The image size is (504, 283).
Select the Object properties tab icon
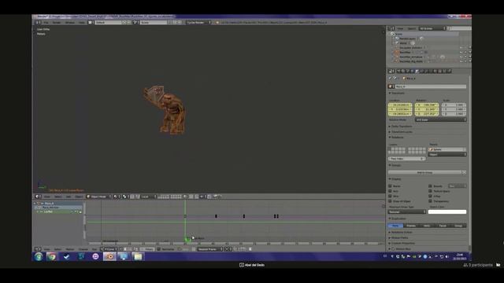[x=417, y=71]
